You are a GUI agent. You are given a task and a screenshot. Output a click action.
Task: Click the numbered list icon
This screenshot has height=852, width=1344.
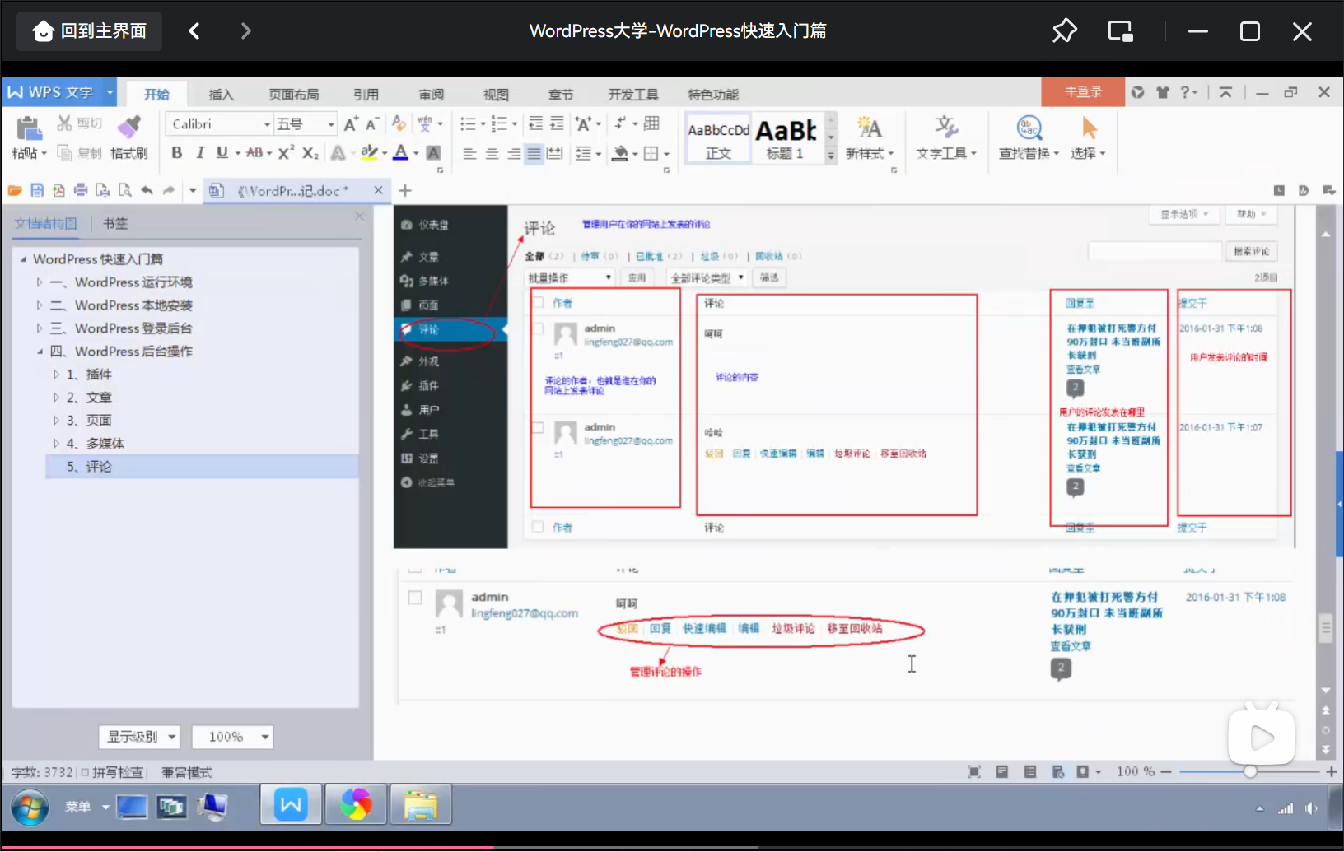[499, 123]
